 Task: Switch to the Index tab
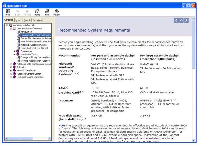point(18,20)
